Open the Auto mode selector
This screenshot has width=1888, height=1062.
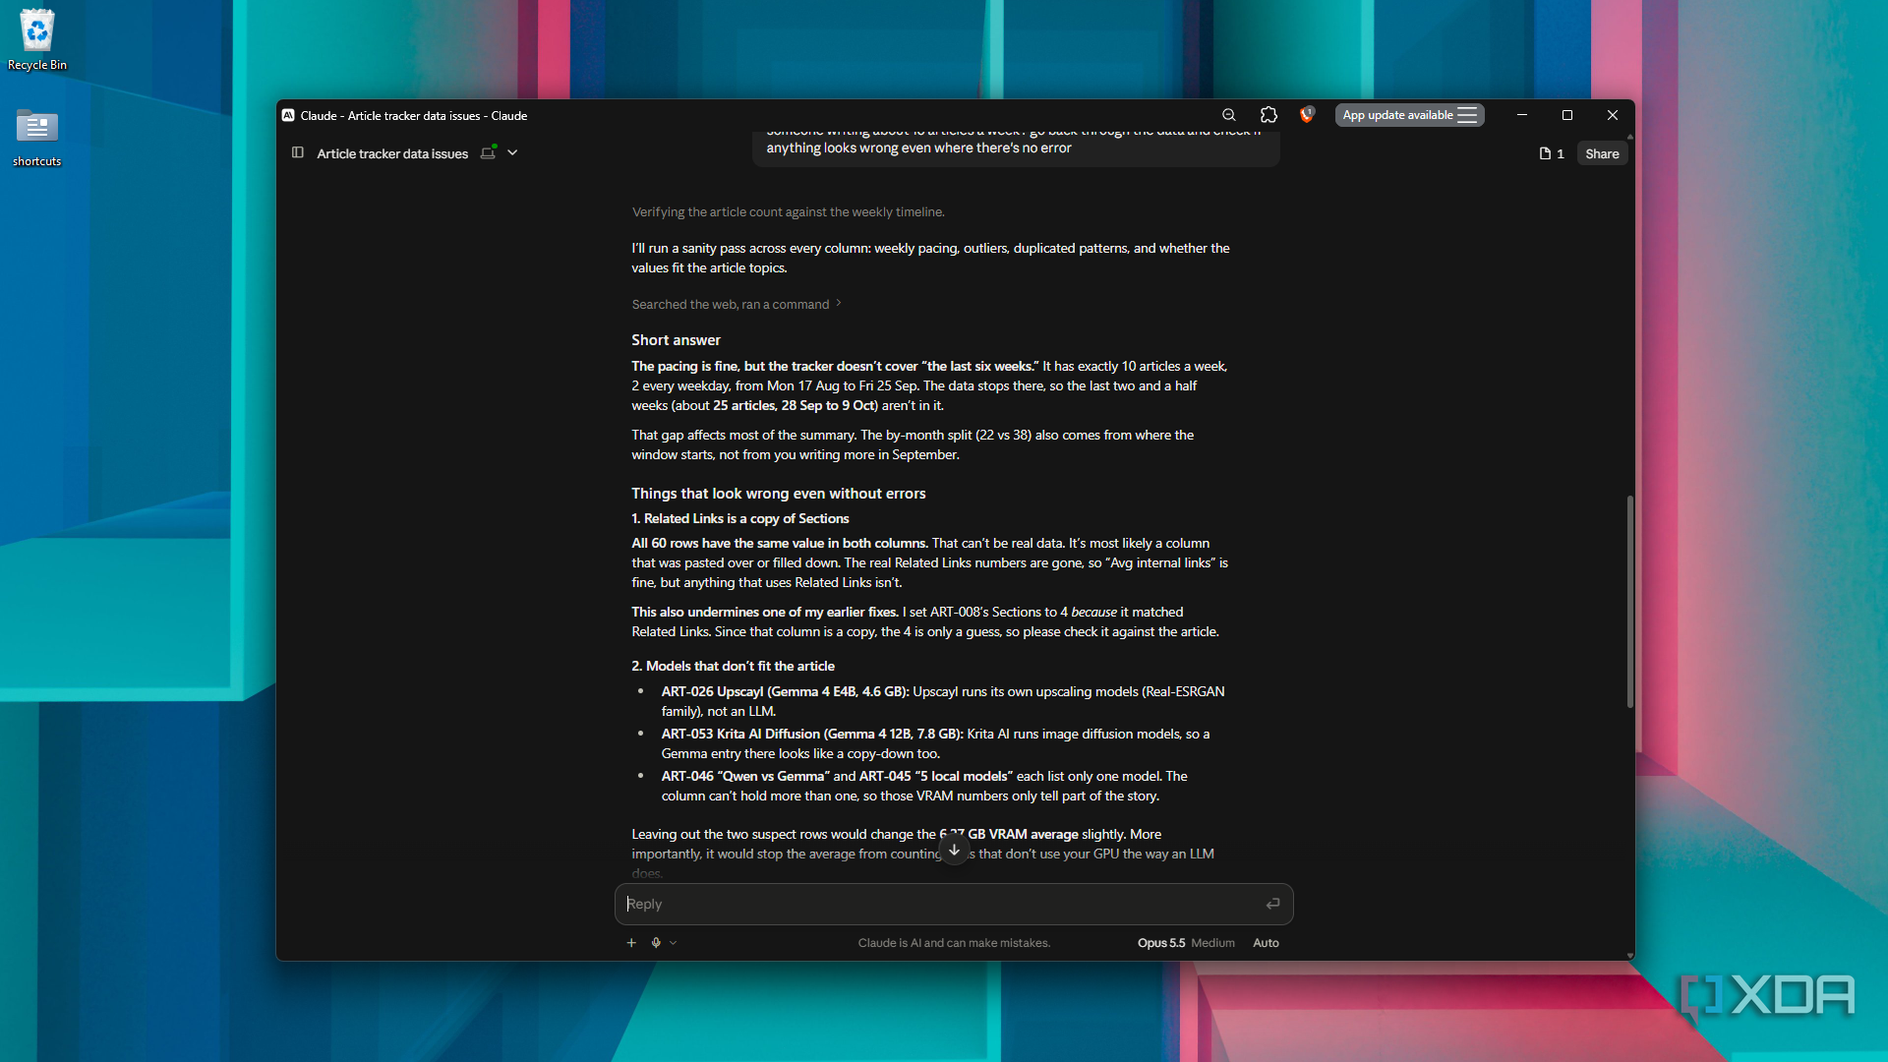1266,942
